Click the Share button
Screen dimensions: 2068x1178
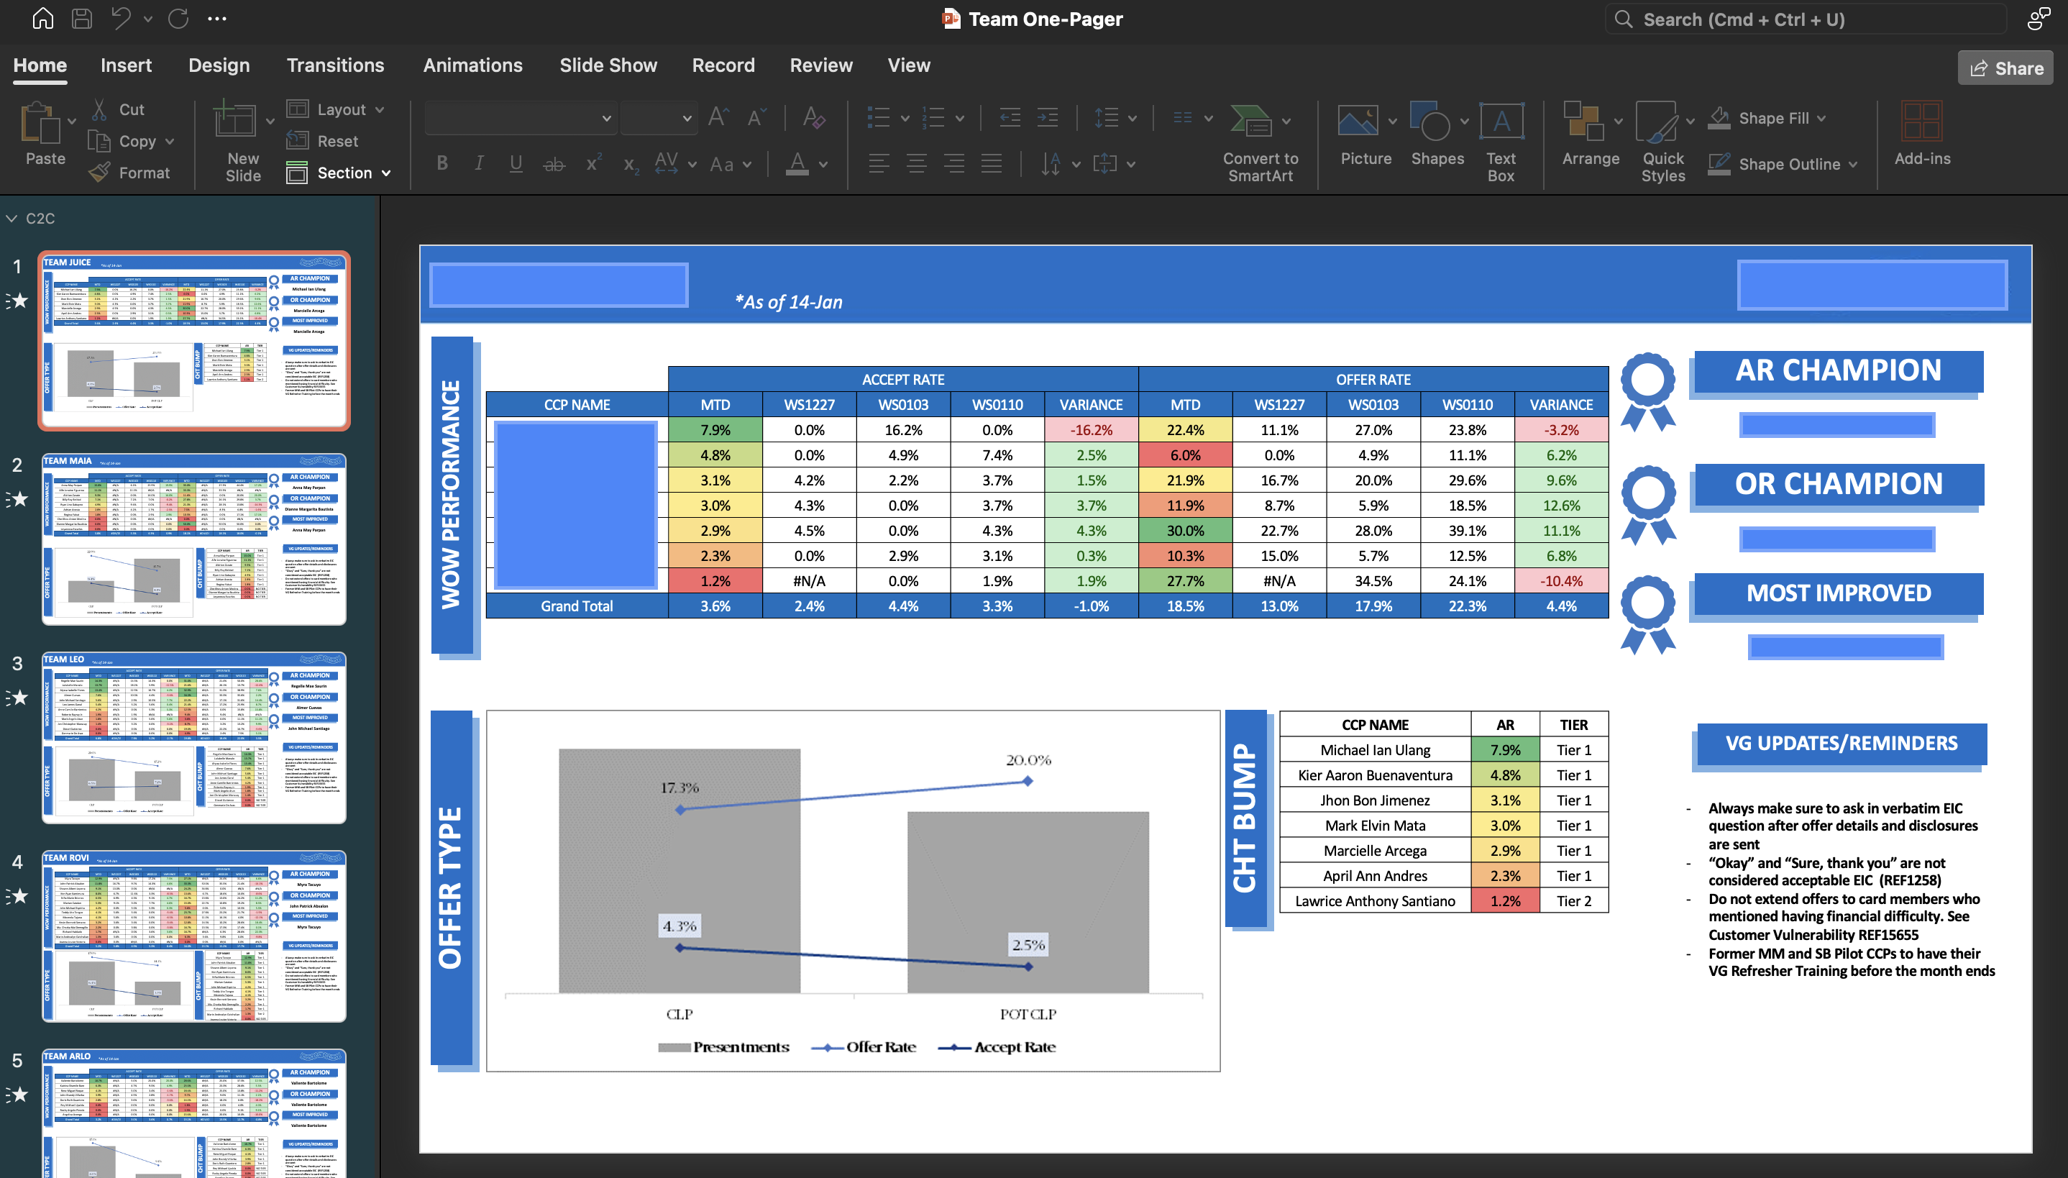point(2005,69)
